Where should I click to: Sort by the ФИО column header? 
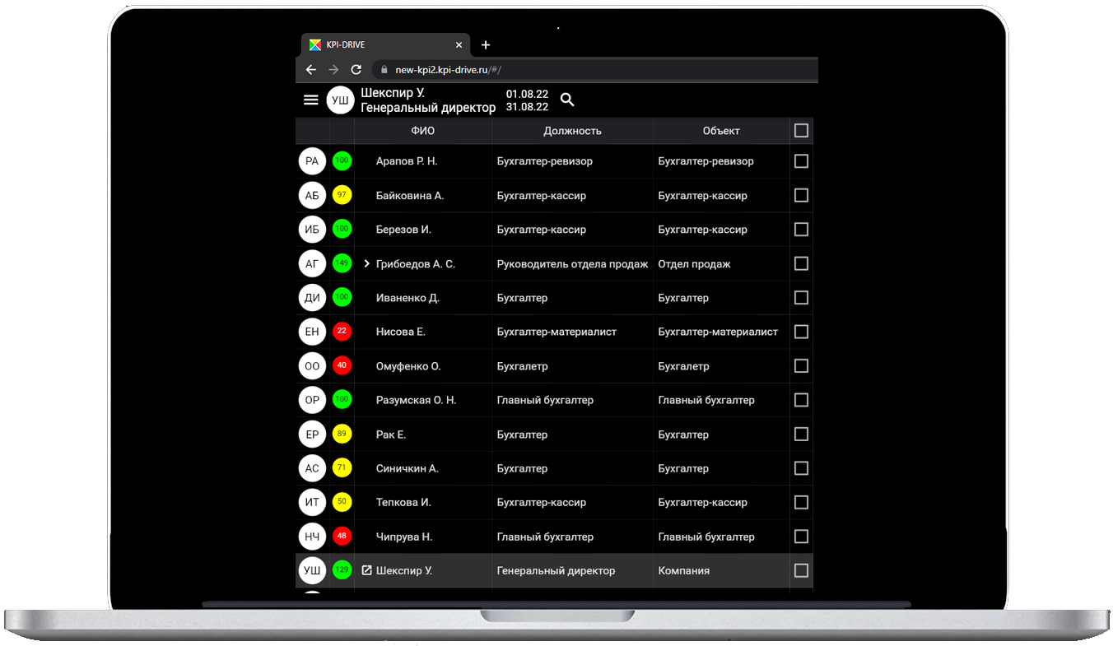423,131
